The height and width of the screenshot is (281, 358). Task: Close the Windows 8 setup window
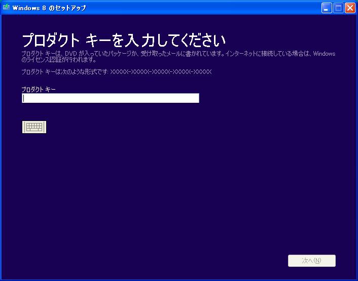350,8
